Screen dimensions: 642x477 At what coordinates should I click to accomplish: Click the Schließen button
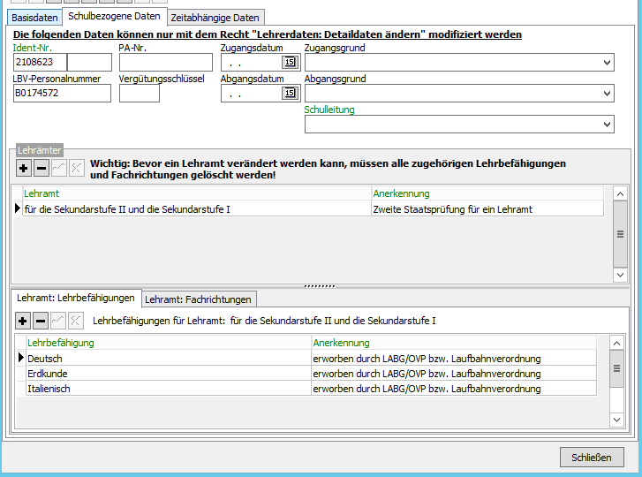[591, 457]
